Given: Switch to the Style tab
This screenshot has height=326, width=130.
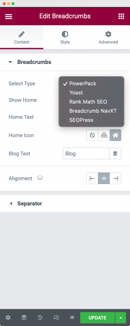Looking at the screenshot, I should [65, 38].
